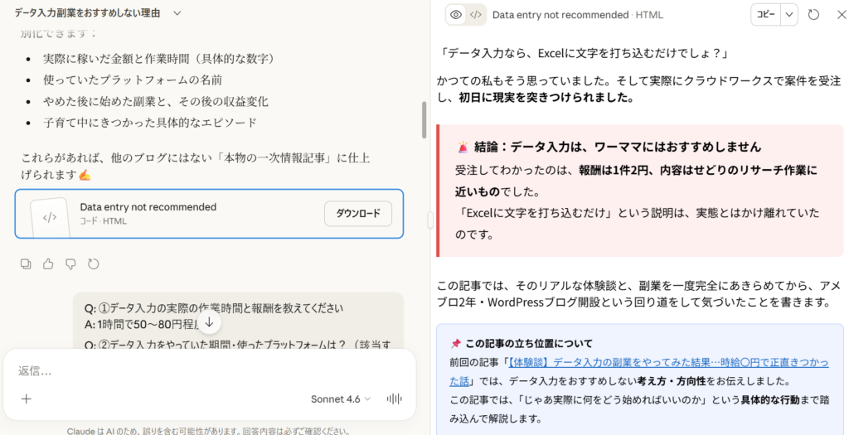Switch the artifact to preview with the eye icon

click(455, 15)
